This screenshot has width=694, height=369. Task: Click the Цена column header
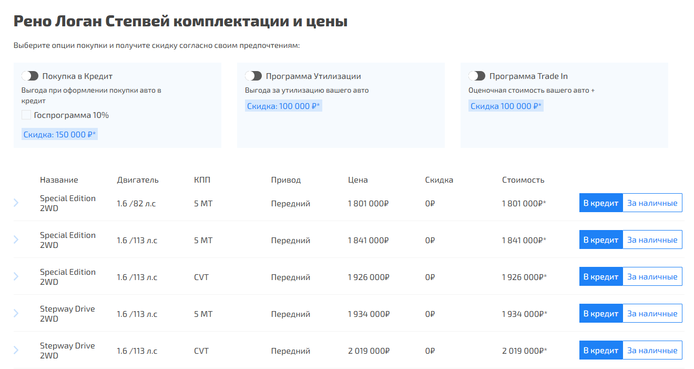(358, 180)
